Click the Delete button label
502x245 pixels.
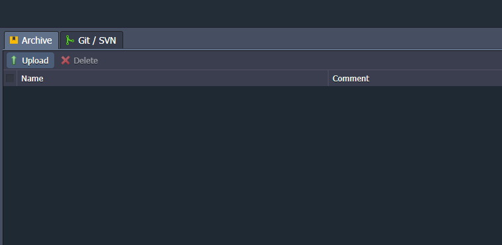pyautogui.click(x=86, y=60)
